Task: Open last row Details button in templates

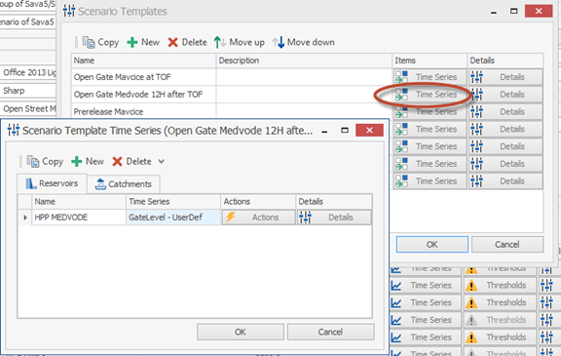Action: (x=505, y=181)
